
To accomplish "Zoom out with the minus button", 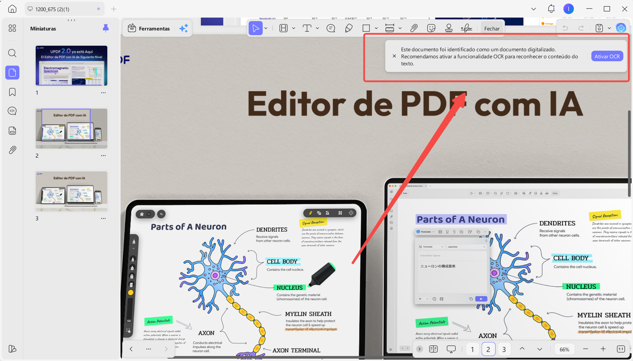I will coord(586,349).
